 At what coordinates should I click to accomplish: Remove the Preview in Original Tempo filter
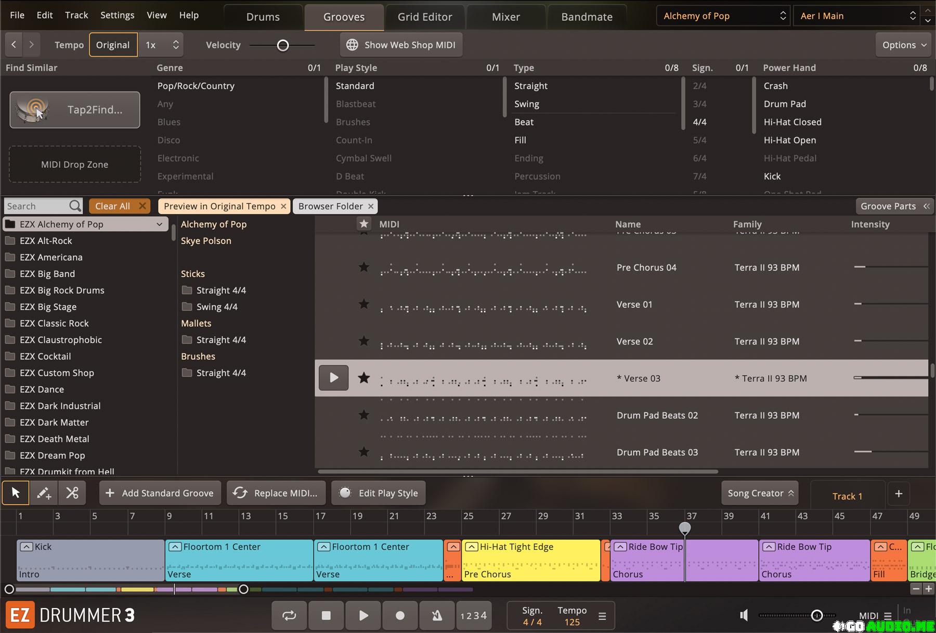pos(283,206)
